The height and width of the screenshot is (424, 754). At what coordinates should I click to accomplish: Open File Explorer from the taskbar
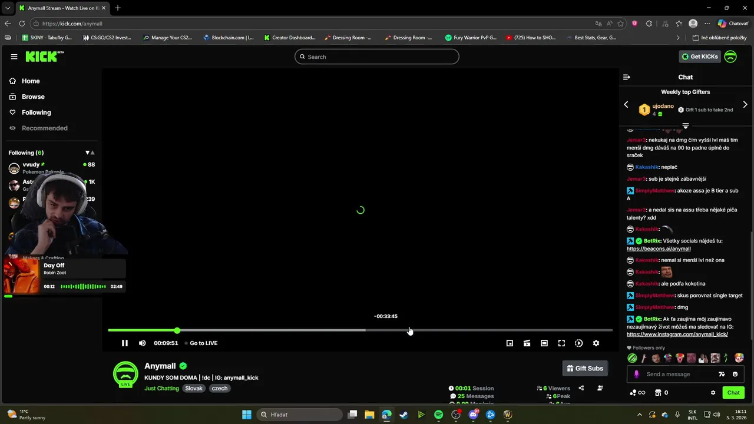pyautogui.click(x=369, y=415)
